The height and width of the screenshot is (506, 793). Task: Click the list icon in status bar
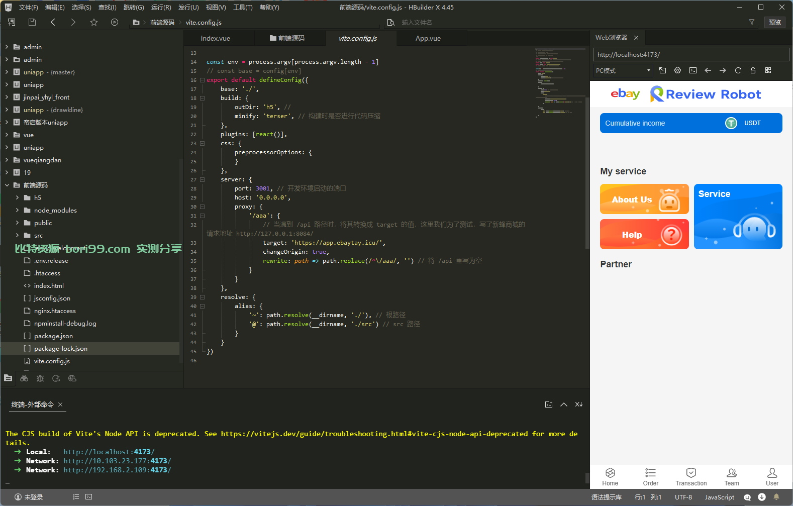coord(76,496)
